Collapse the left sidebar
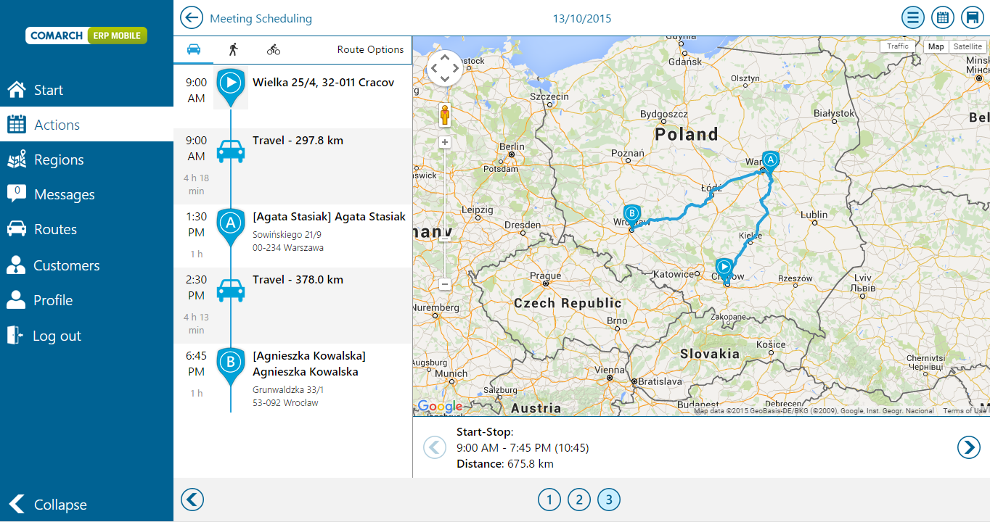990x522 pixels. (x=48, y=505)
